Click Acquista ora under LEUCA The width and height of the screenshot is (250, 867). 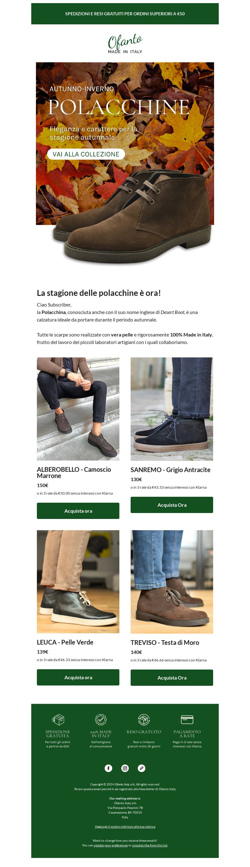coord(78,677)
